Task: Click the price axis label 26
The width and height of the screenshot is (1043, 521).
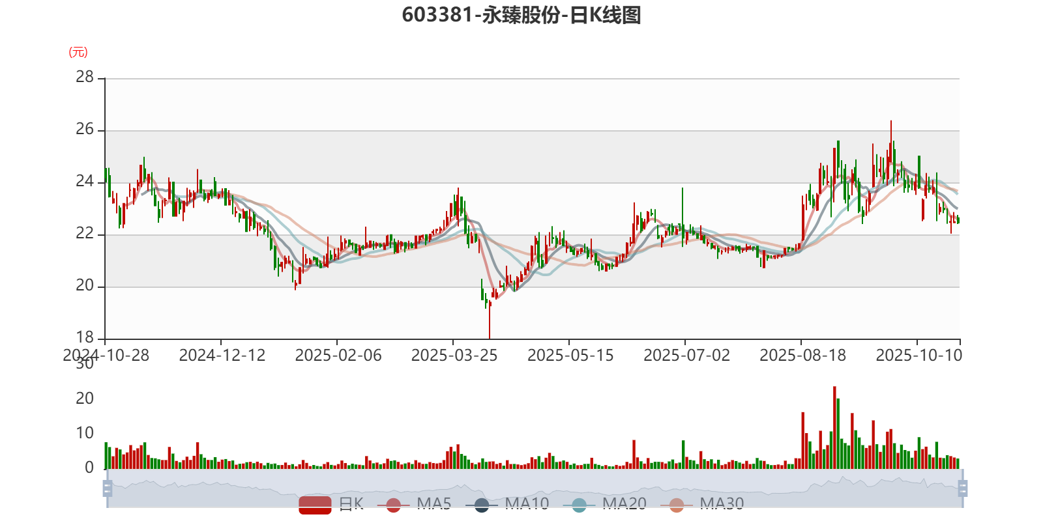Action: (x=85, y=129)
